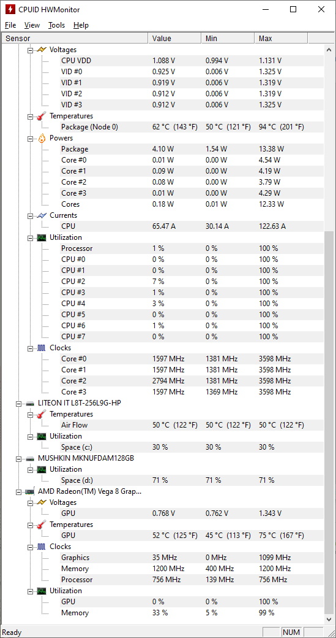This screenshot has height=638, width=336.
Task: Click the Value column header
Action: point(174,38)
